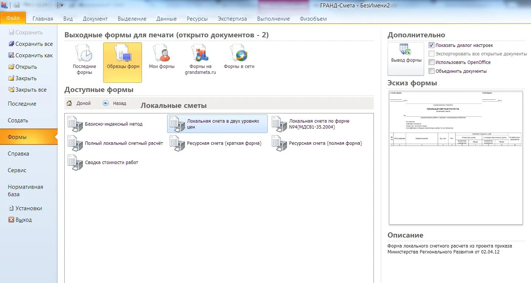The height and width of the screenshot is (283, 531).
Task: Click the Вывод формы button
Action: 406,59
